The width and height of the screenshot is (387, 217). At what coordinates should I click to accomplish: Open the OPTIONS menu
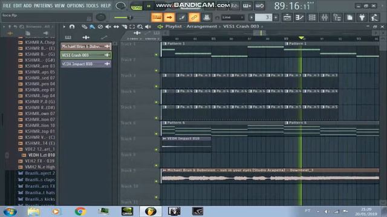75,5
